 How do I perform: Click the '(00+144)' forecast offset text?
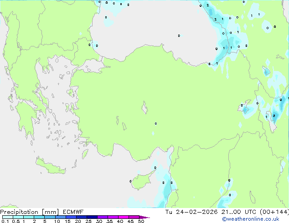click(274, 212)
